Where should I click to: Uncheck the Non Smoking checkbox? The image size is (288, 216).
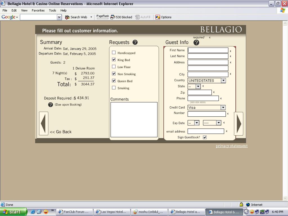(x=114, y=74)
